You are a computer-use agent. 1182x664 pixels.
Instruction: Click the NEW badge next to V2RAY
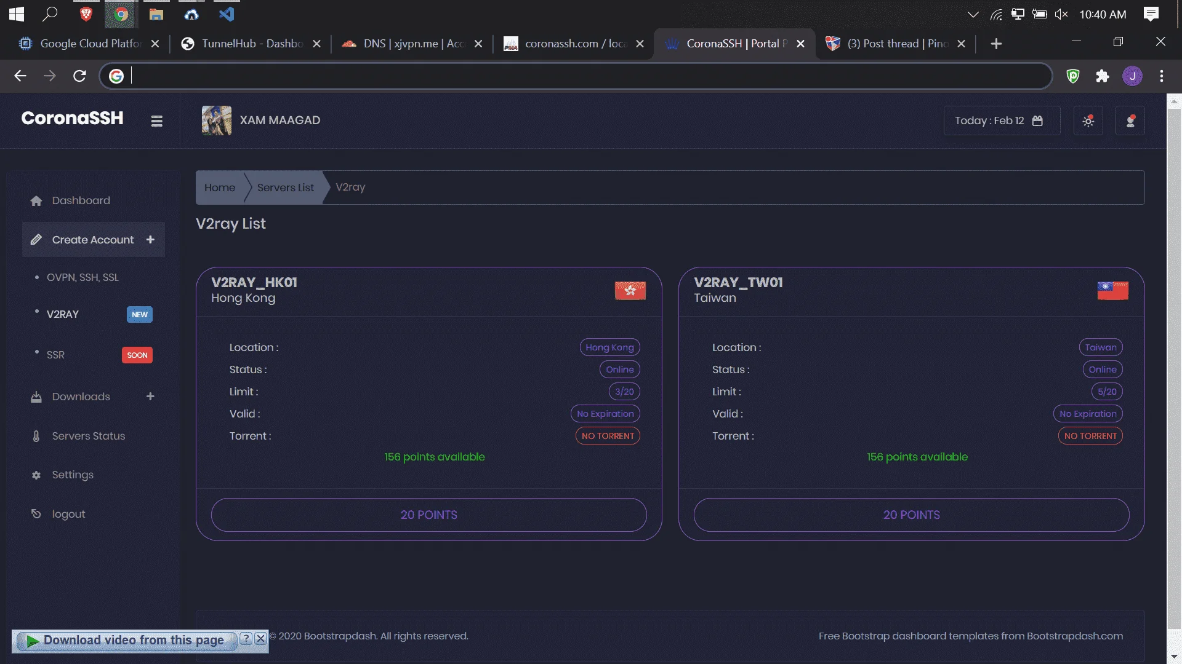(140, 314)
